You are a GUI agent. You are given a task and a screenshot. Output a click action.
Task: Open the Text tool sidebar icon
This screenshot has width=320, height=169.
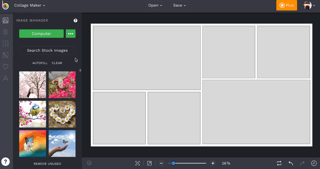(6, 78)
